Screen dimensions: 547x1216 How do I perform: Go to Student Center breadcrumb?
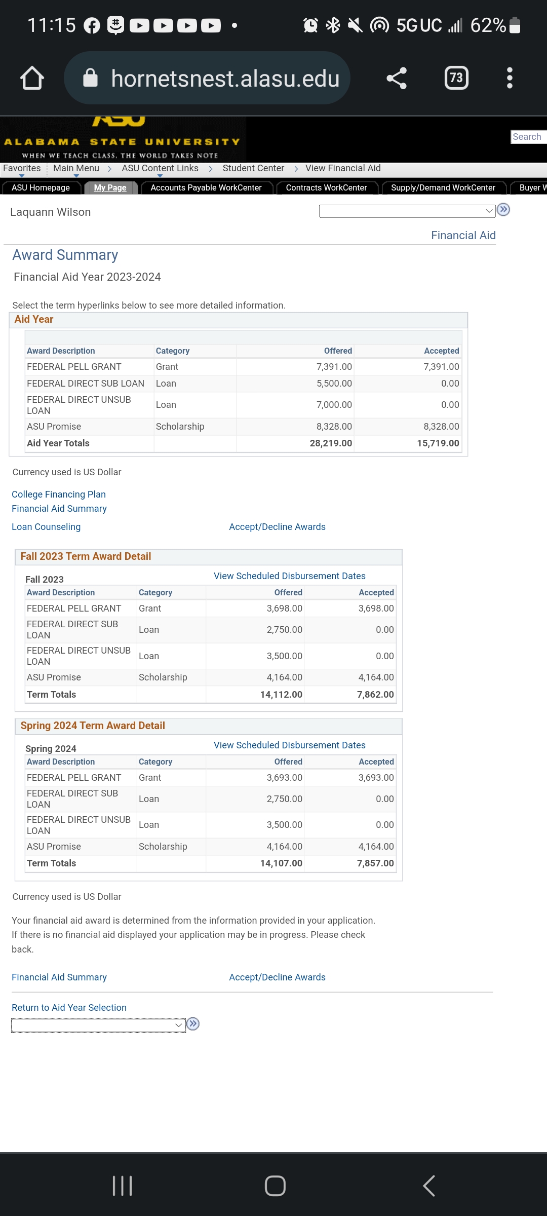point(253,169)
